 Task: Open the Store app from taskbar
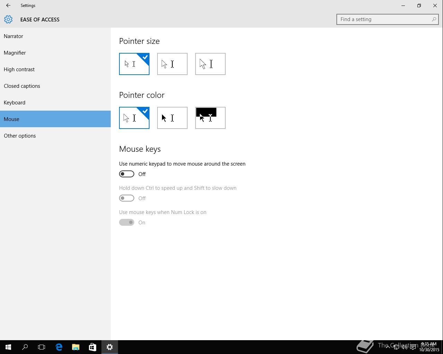pos(92,347)
